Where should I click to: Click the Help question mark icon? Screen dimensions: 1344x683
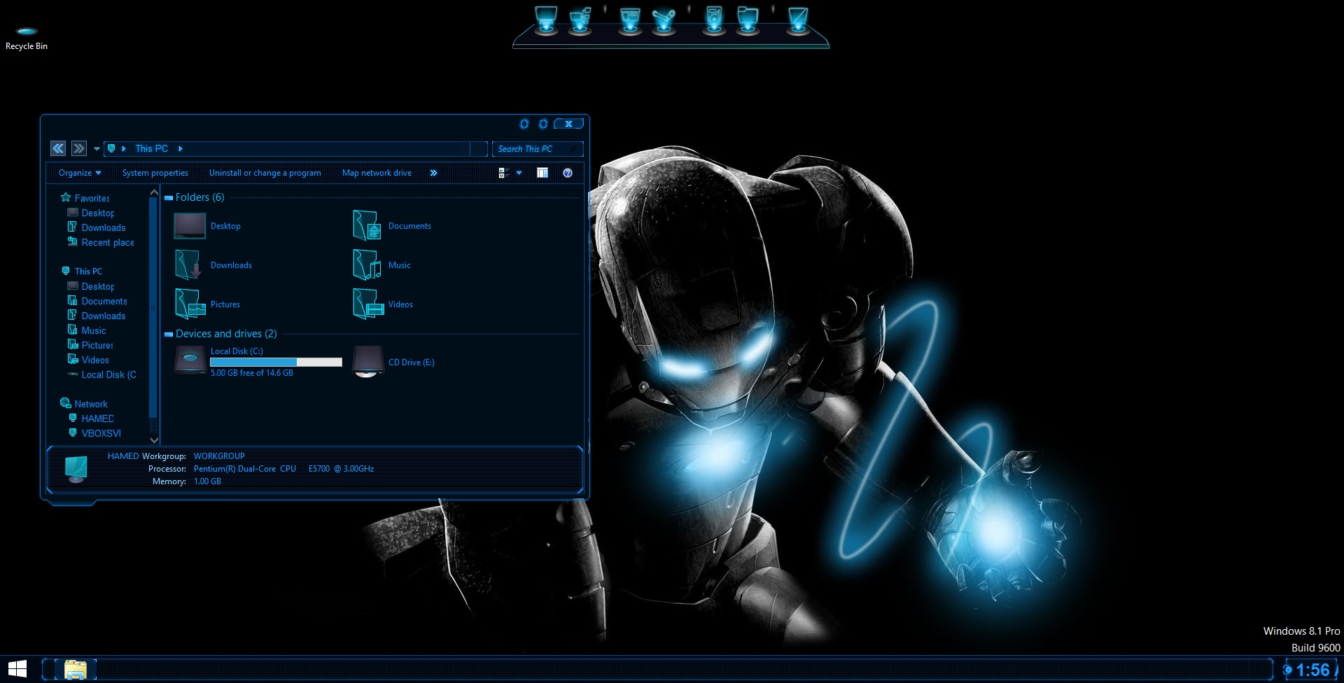pyautogui.click(x=568, y=173)
